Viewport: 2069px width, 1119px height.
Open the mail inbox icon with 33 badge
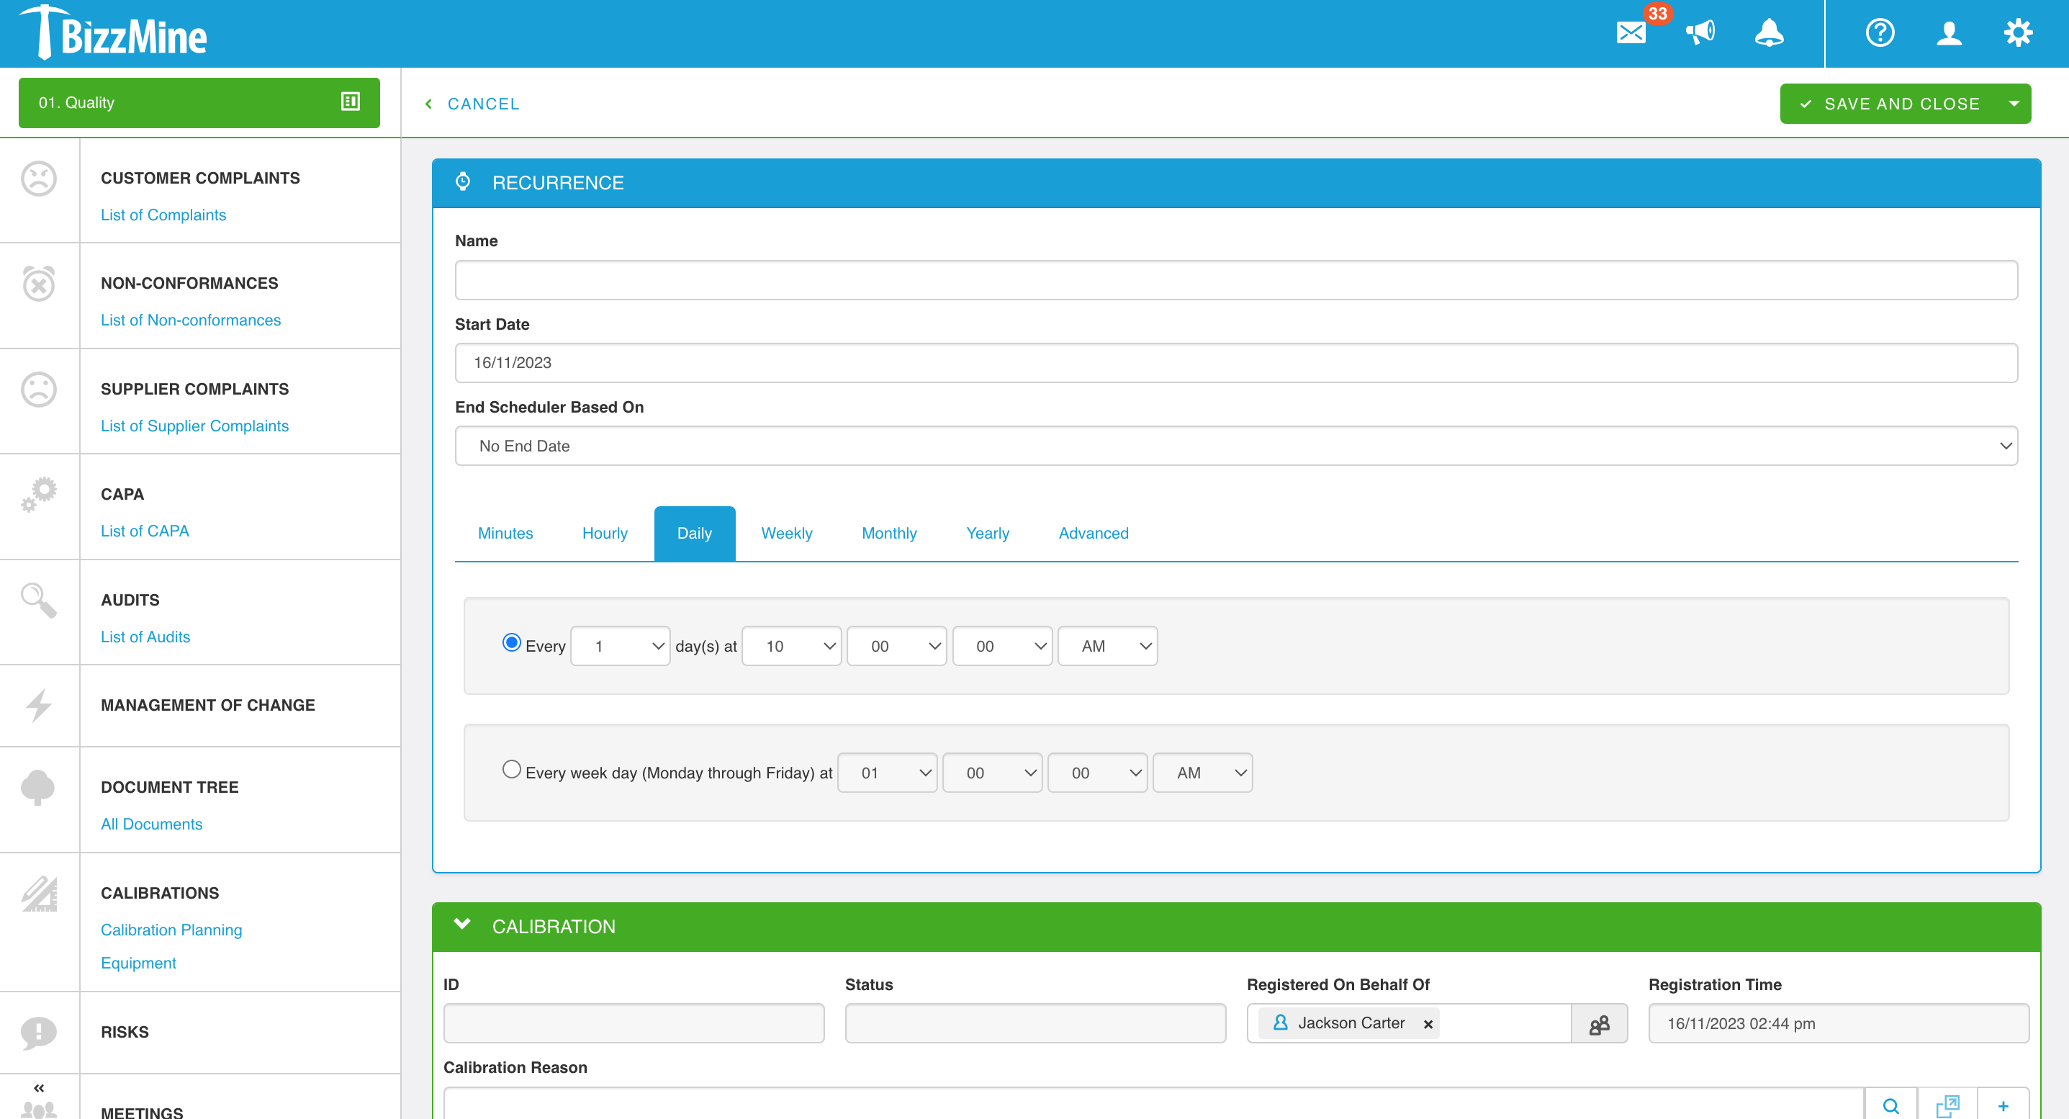click(x=1631, y=33)
